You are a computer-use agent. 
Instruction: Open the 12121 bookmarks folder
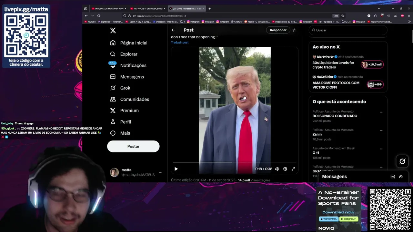point(346,22)
